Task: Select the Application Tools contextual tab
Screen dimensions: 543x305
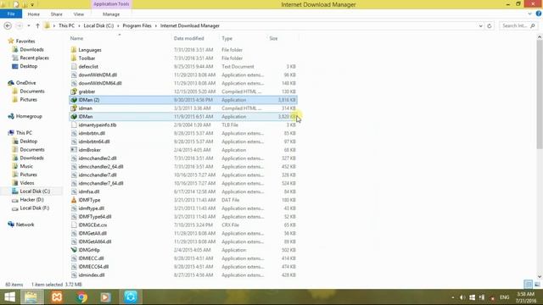Action: click(111, 4)
